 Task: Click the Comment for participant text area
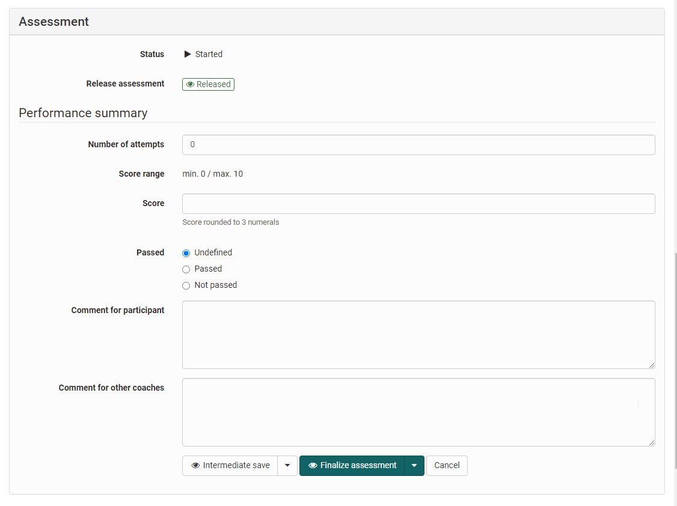[x=418, y=335]
